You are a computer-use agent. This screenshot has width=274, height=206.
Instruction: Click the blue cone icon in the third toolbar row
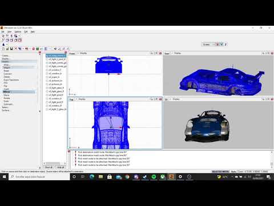(3, 45)
